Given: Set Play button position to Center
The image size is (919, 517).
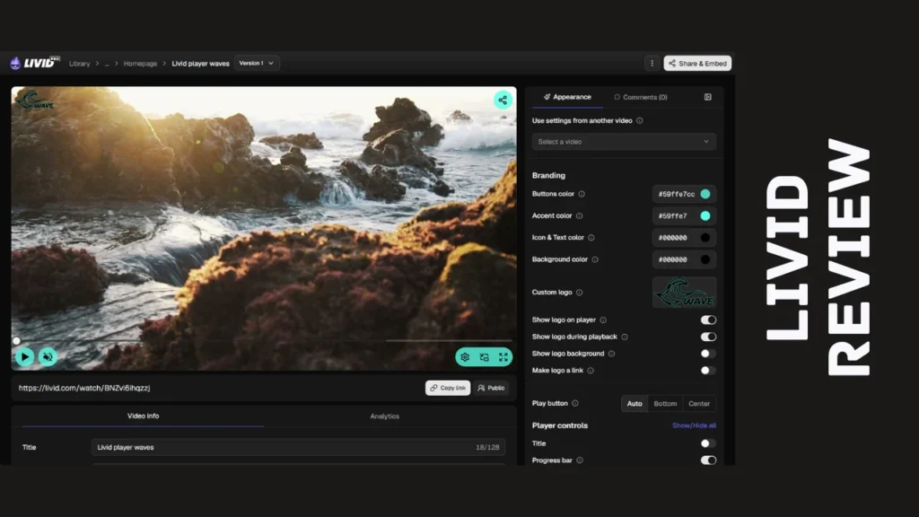Looking at the screenshot, I should click(x=698, y=403).
